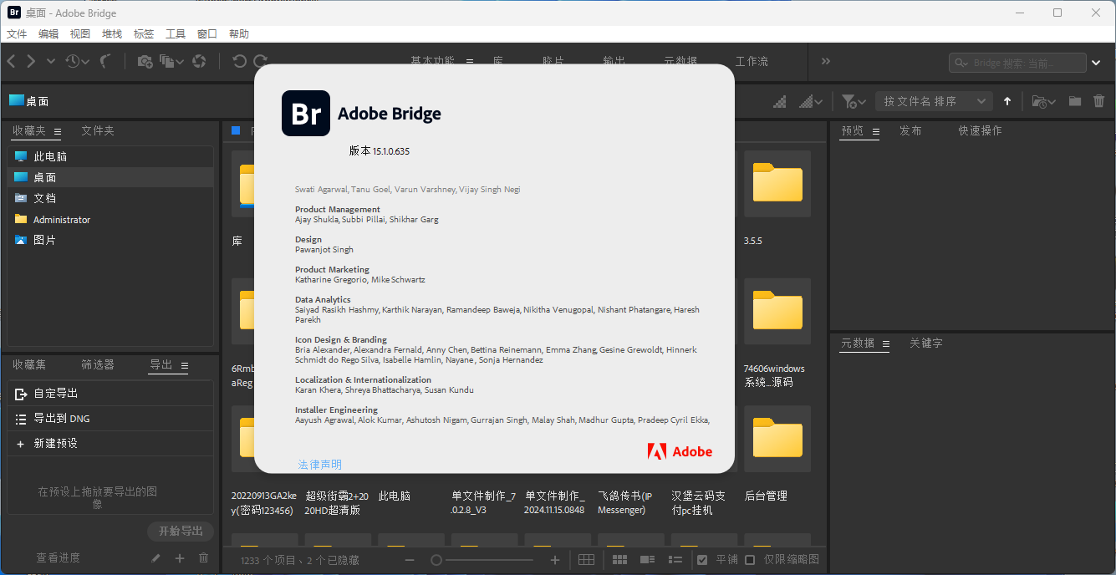Screen dimensions: 1116x575
Task: Toggle ascending sort order arrow
Action: tap(1007, 101)
